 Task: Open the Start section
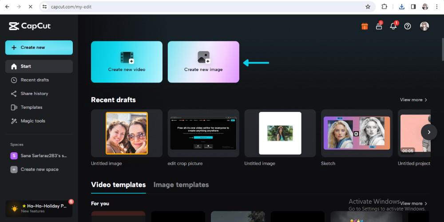coord(39,66)
